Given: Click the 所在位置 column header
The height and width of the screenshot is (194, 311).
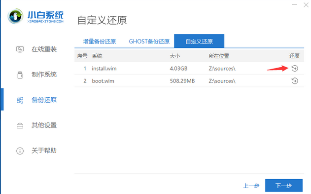Looking at the screenshot, I should [219, 56].
